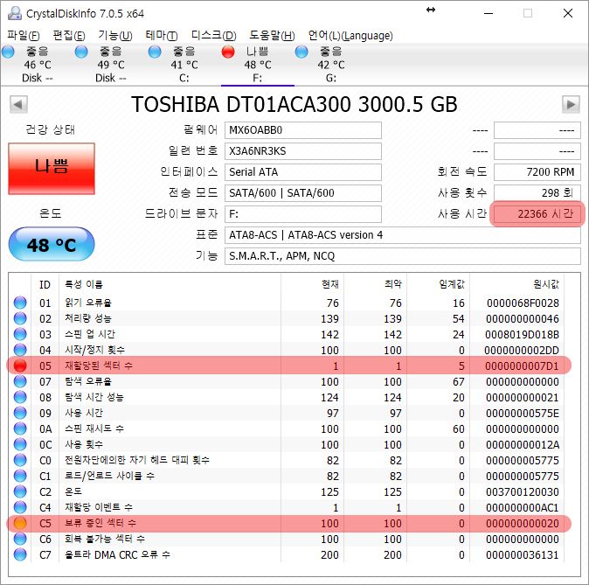Click the red bad status icon for F:

228,52
